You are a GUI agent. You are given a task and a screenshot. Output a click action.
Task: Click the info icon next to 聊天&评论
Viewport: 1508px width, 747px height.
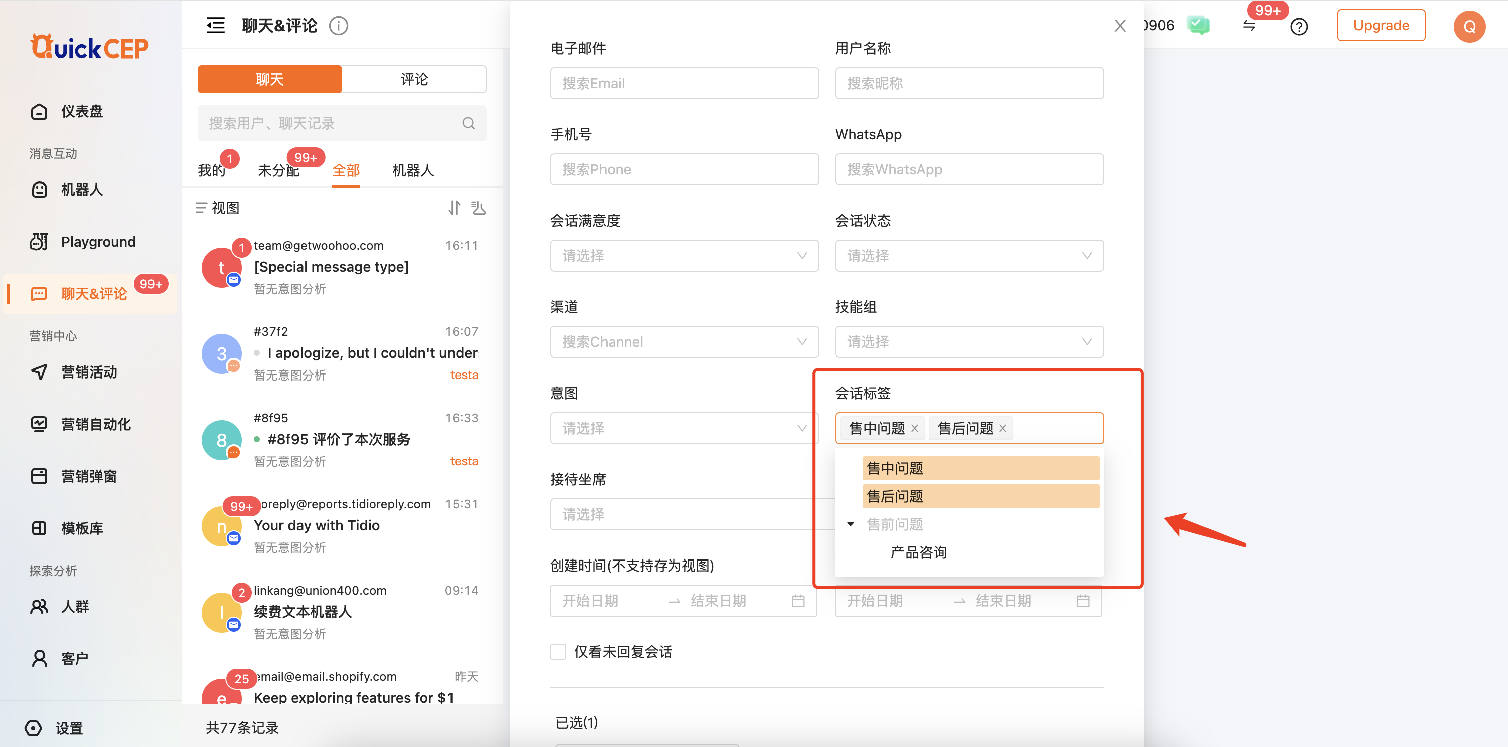[338, 26]
